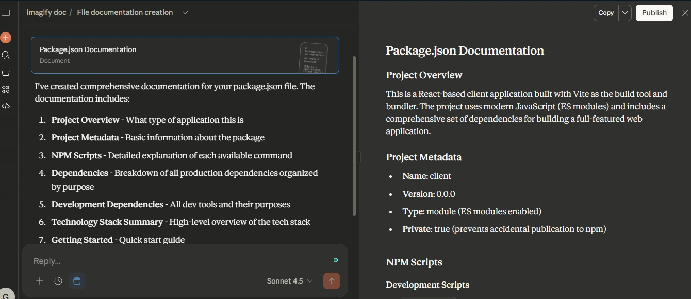Viewport: 691px width, 299px height.
Task: Select the File documentation creation title
Action: (124, 12)
